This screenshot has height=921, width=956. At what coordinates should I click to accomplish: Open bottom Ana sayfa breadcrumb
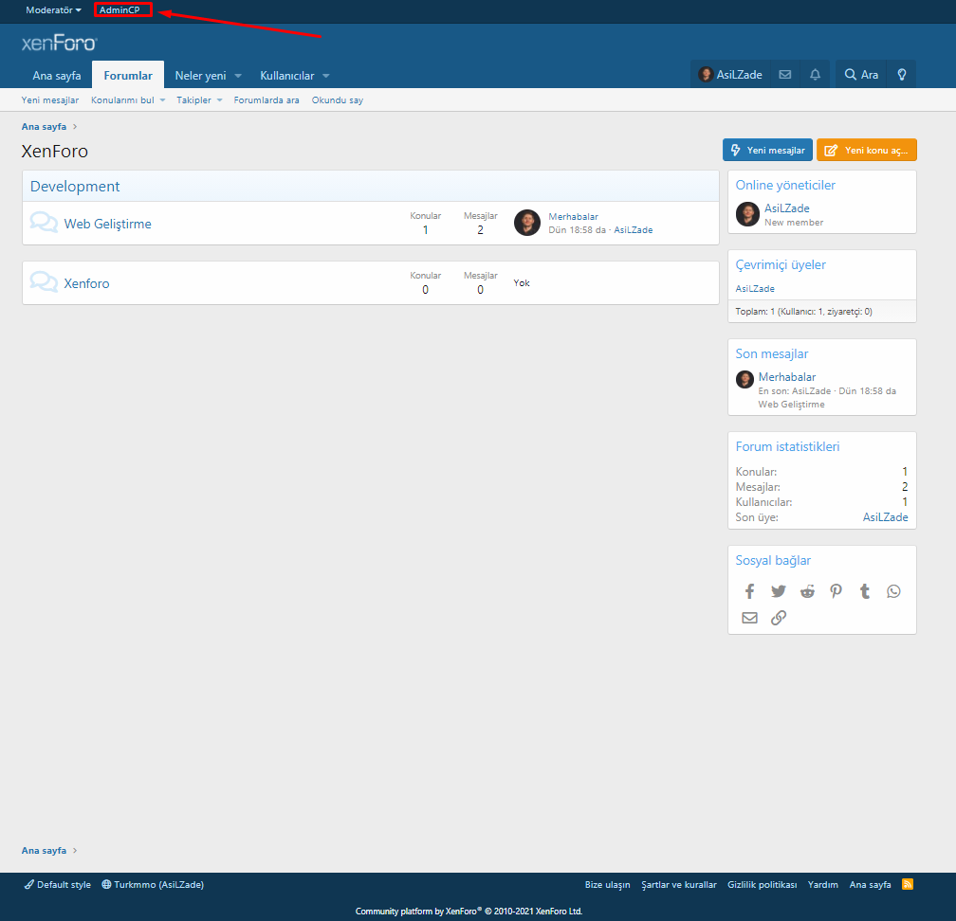(44, 850)
